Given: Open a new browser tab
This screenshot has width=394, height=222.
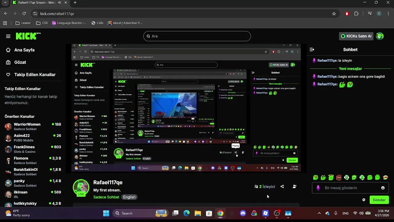Looking at the screenshot, I should (x=75, y=2).
